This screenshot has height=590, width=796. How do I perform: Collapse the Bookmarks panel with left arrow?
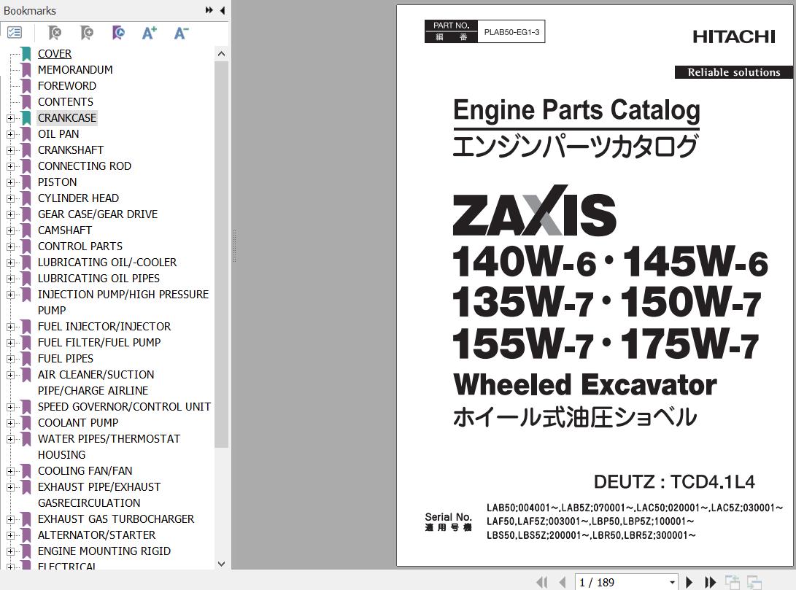(223, 10)
